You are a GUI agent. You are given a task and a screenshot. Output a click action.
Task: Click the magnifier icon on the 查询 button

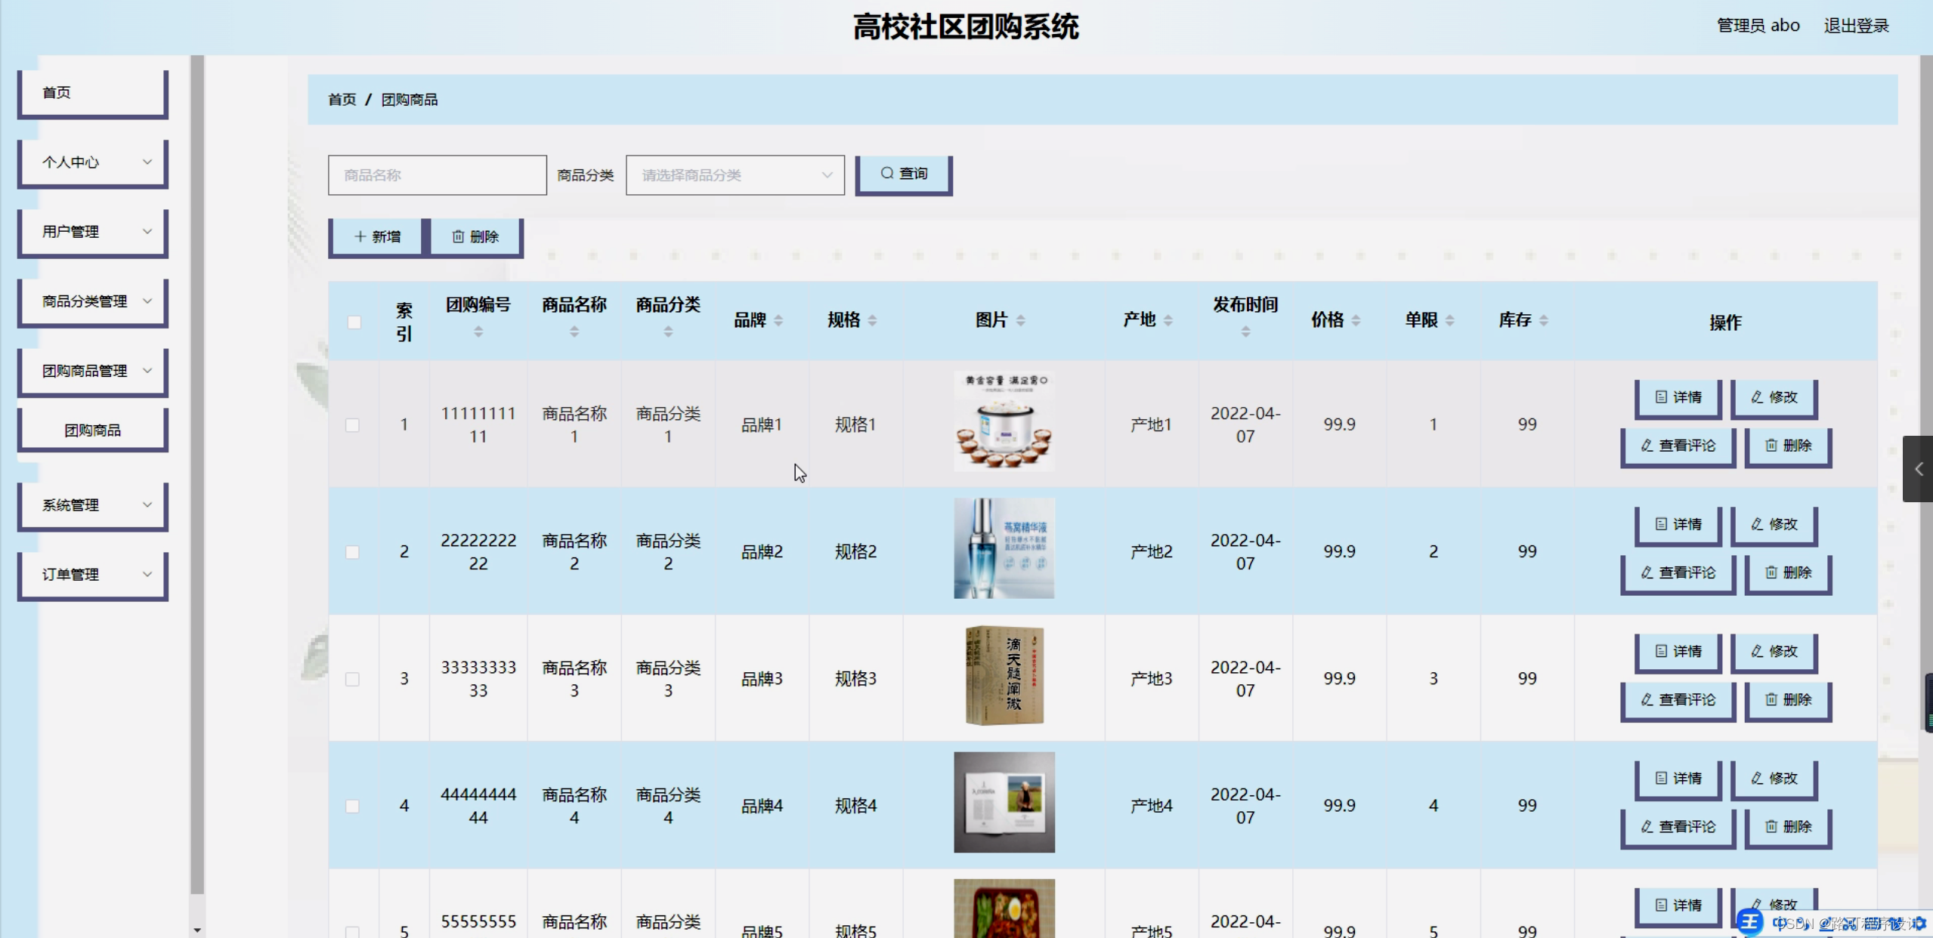[887, 174]
